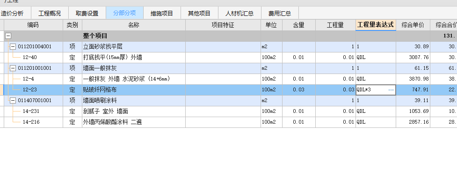
Task: Select 刮腻子 室外 墙面 name cell
Action: pos(133,112)
